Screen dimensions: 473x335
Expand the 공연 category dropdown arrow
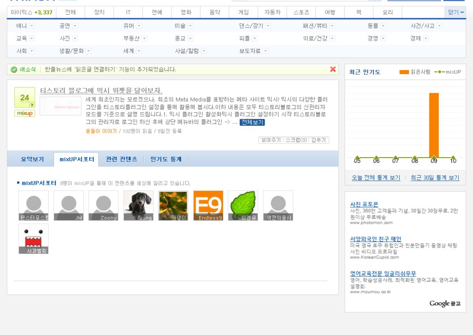[x=75, y=26]
